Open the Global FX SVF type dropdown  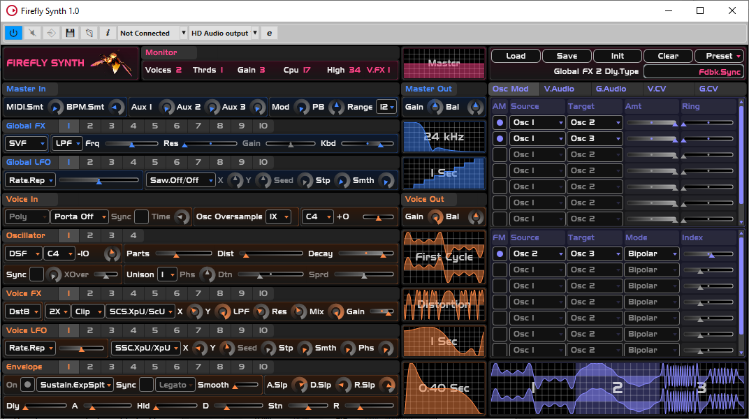tap(27, 144)
